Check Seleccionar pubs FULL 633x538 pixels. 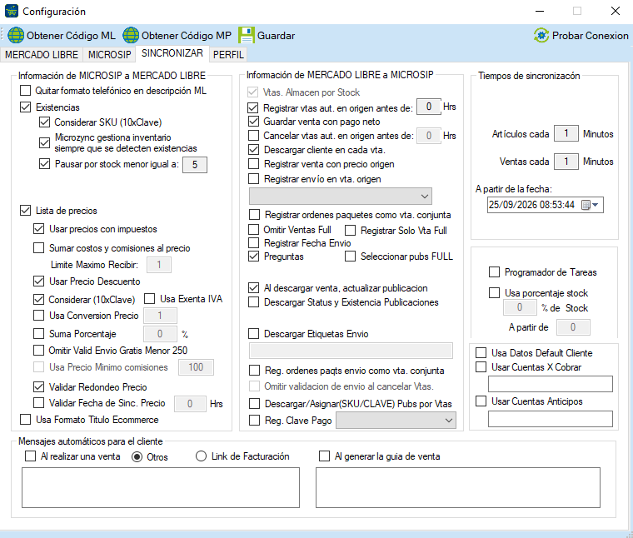tap(351, 257)
